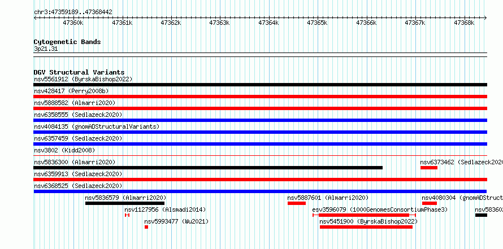Open the nsv428417 (Perry2008b) variant label

click(71, 91)
